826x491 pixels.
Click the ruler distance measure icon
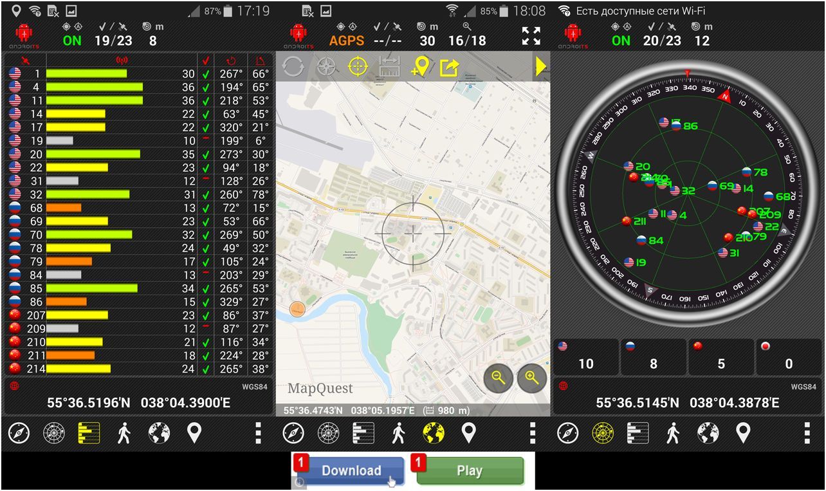click(x=389, y=66)
